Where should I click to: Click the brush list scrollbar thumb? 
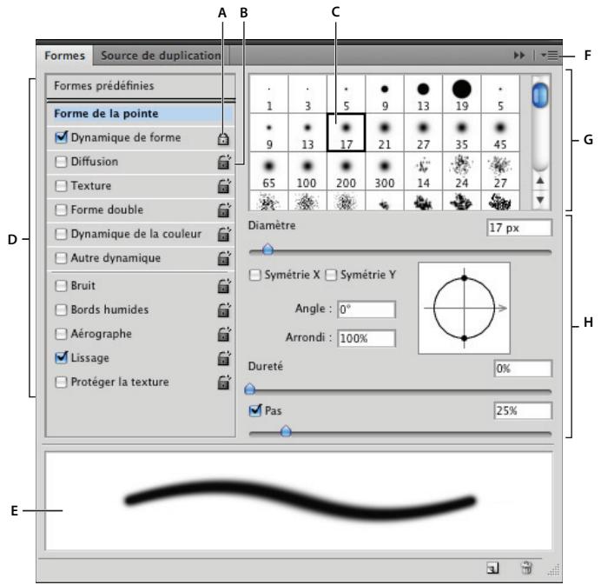point(540,95)
